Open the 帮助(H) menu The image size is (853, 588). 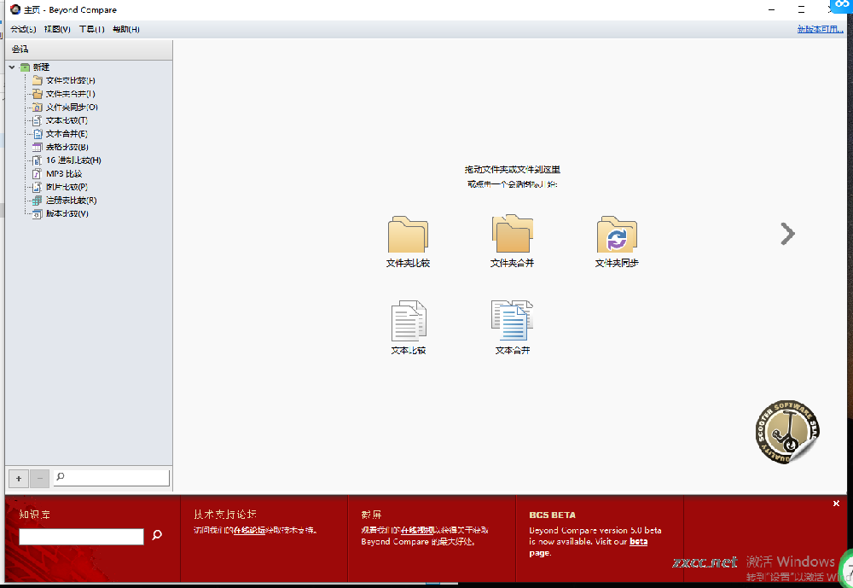click(x=125, y=29)
